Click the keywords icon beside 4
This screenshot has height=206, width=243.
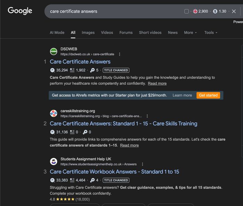point(92,180)
